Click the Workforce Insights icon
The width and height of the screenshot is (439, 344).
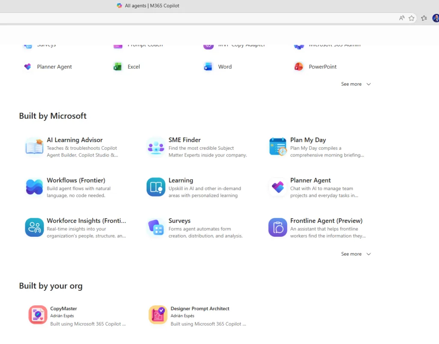[34, 227]
